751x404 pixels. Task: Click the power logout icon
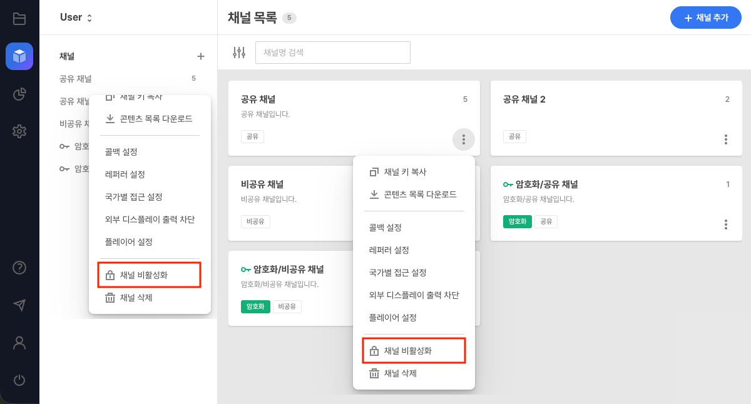pos(19,380)
